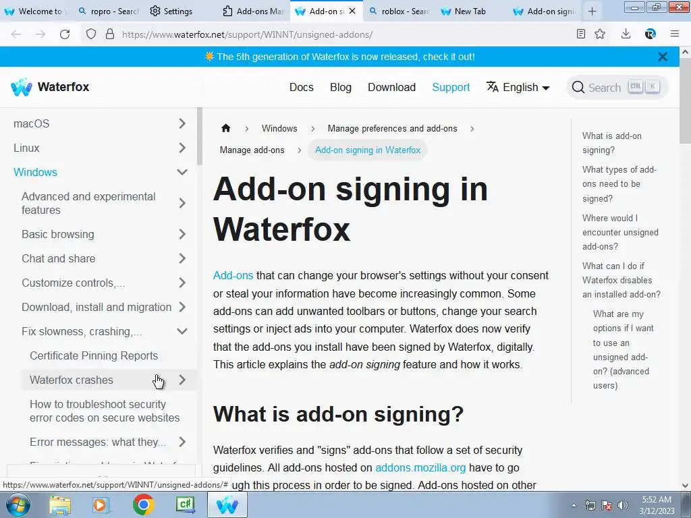691x518 pixels.
Task: Open File Explorer from taskbar
Action: 60,505
